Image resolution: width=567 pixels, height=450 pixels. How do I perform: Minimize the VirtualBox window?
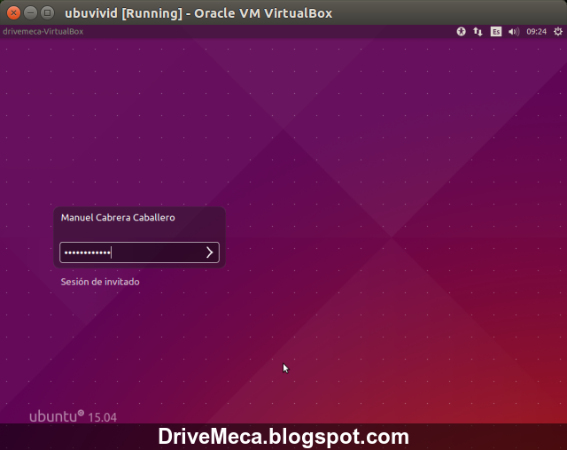30,13
